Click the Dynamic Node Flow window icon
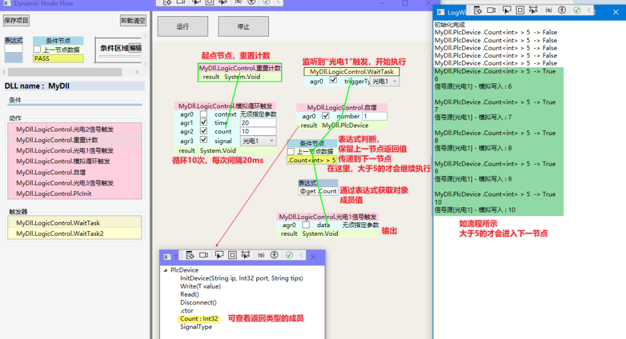This screenshot has width=626, height=339. pos(7,3)
